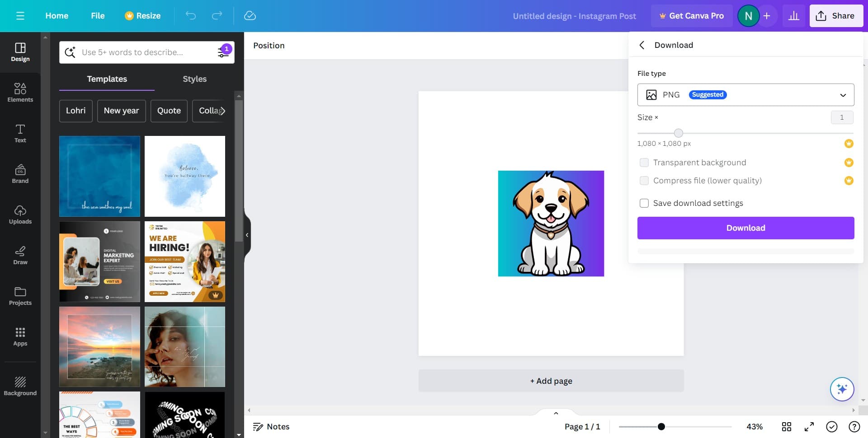
Task: Click the Undo arrow in the toolbar
Action: pyautogui.click(x=191, y=15)
